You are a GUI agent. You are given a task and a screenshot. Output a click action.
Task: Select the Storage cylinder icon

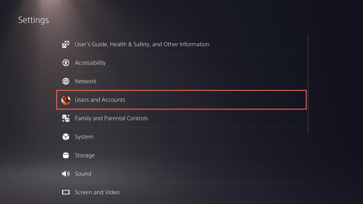66,155
